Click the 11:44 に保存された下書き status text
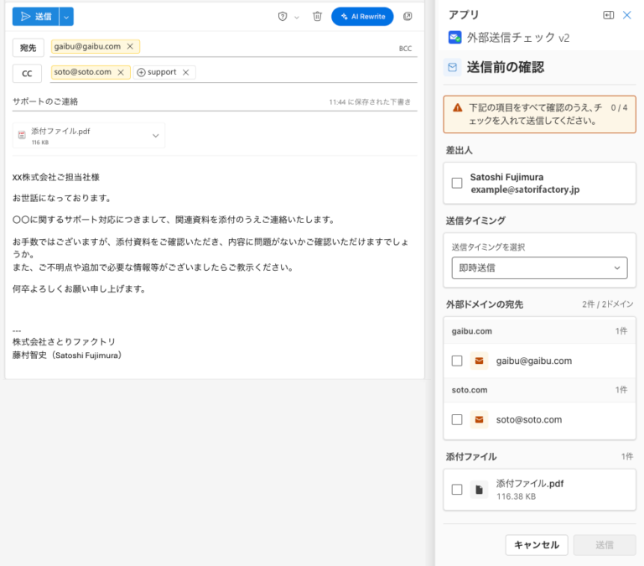Viewport: 644px width, 566px height. coord(370,101)
